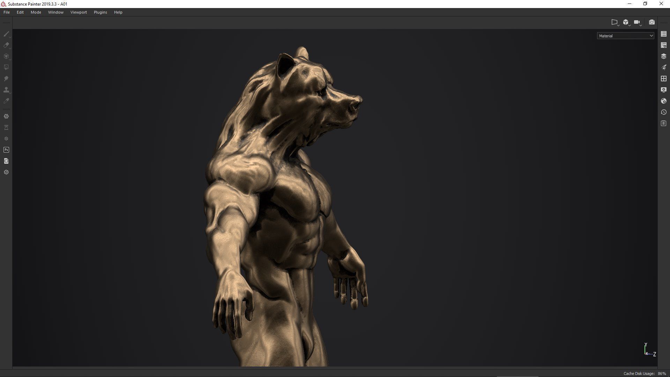The image size is (670, 377).
Task: Restore down the Substance Painter window
Action: coord(645,4)
